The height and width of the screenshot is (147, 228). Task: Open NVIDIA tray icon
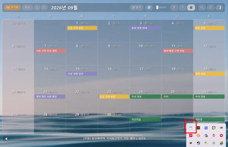tap(198, 128)
